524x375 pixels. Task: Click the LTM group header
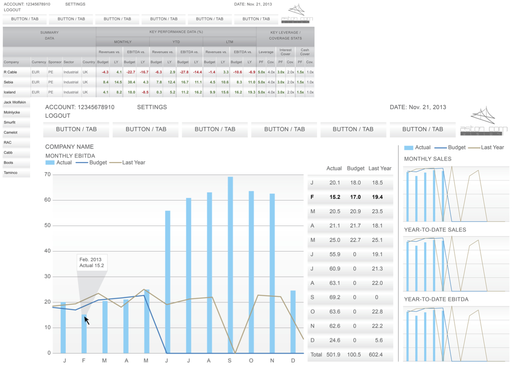coord(230,42)
